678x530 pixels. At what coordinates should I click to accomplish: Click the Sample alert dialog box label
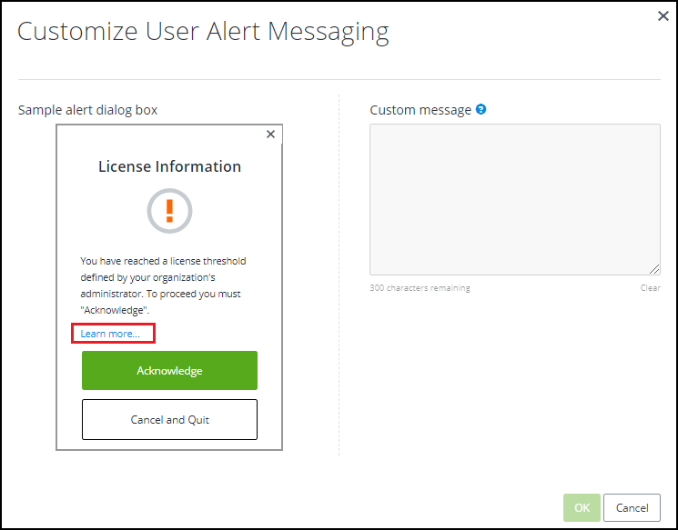point(87,110)
